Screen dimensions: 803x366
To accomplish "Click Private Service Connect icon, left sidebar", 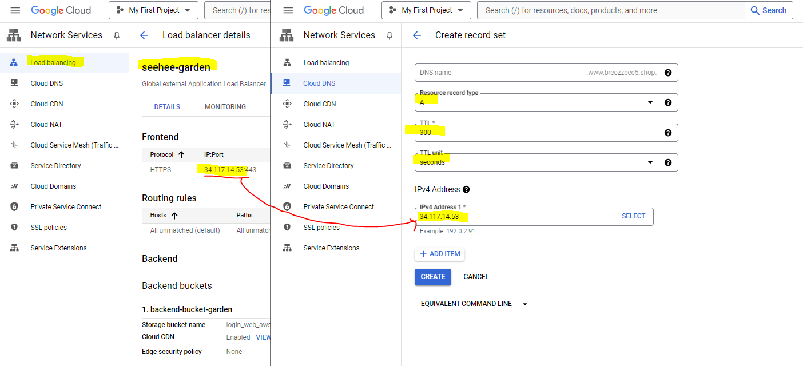I will coord(14,207).
